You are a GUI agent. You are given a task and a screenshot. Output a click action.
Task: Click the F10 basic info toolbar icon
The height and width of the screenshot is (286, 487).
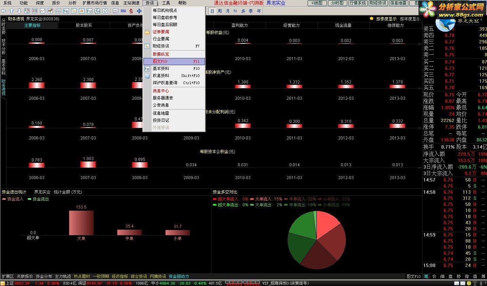66,11
